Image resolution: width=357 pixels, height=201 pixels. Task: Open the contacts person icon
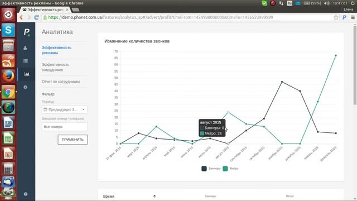25,48
